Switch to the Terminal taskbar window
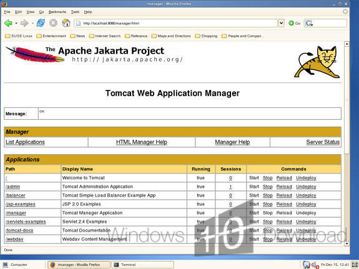The width and height of the screenshot is (359, 269). [x=142, y=265]
